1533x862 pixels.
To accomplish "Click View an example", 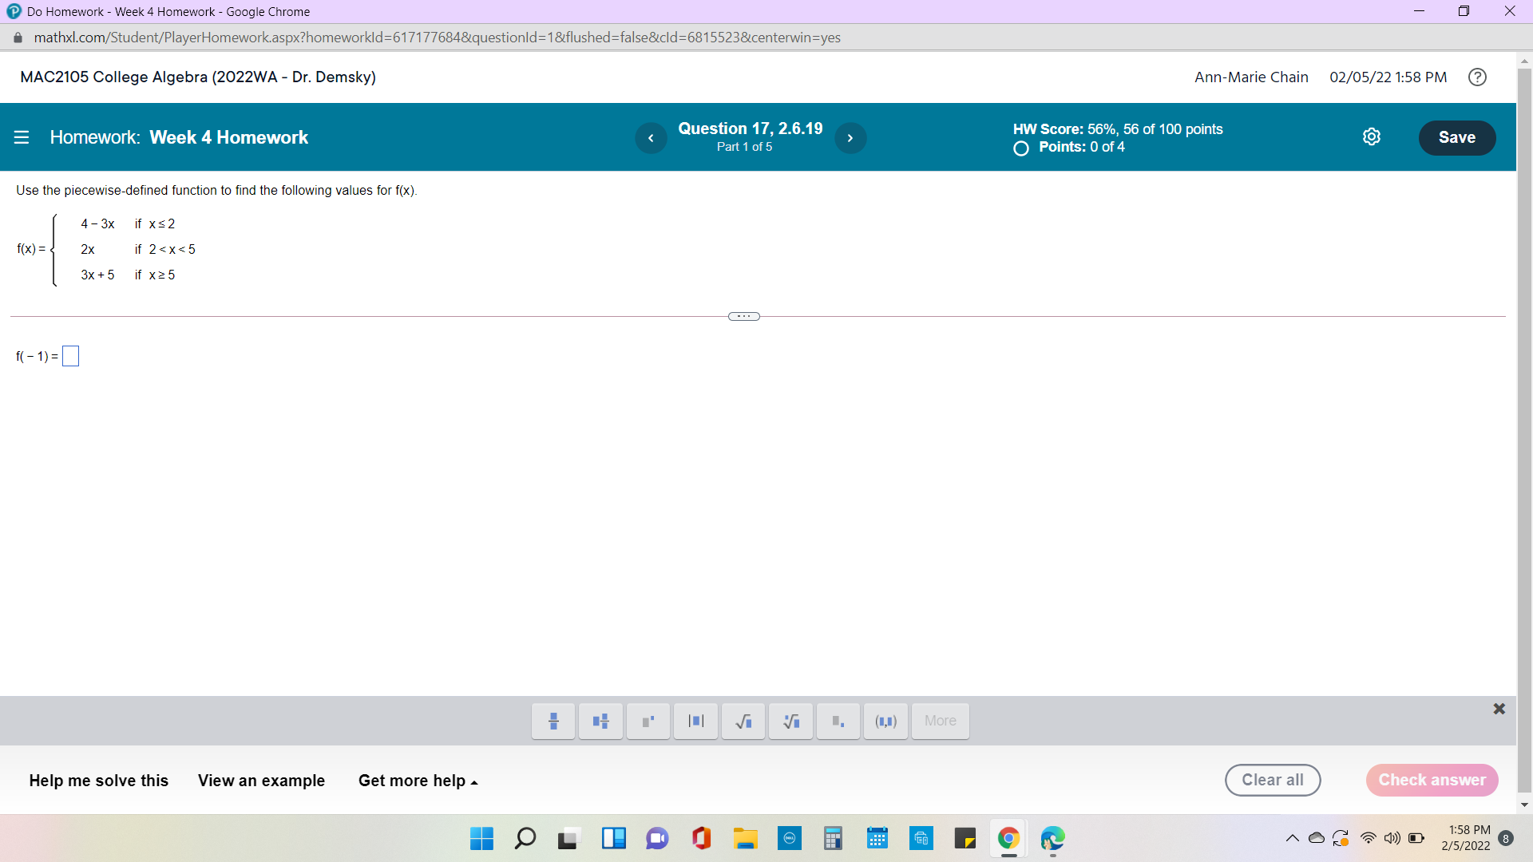I will 261,781.
